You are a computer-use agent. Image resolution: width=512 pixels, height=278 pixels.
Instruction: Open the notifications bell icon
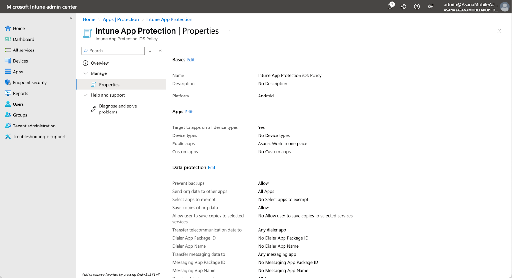(x=390, y=6)
